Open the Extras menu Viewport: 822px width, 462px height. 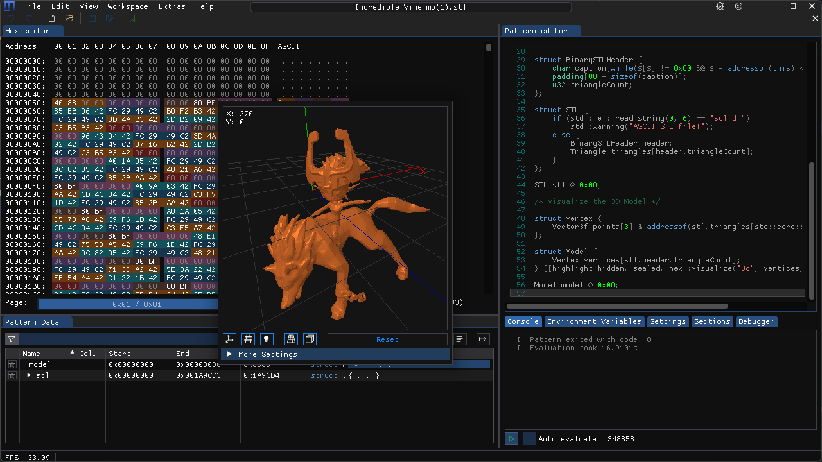tap(171, 6)
